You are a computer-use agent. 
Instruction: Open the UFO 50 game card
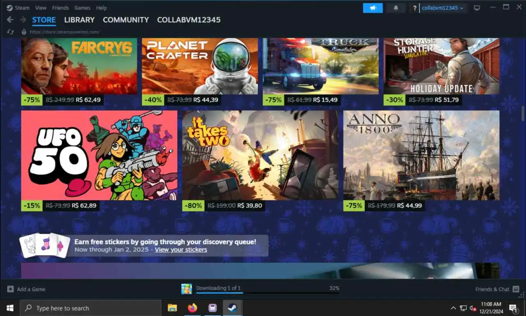(99, 155)
